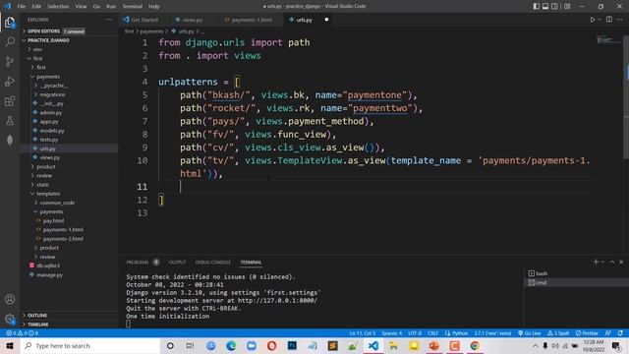Open the Search view in activity bar

pos(10,41)
